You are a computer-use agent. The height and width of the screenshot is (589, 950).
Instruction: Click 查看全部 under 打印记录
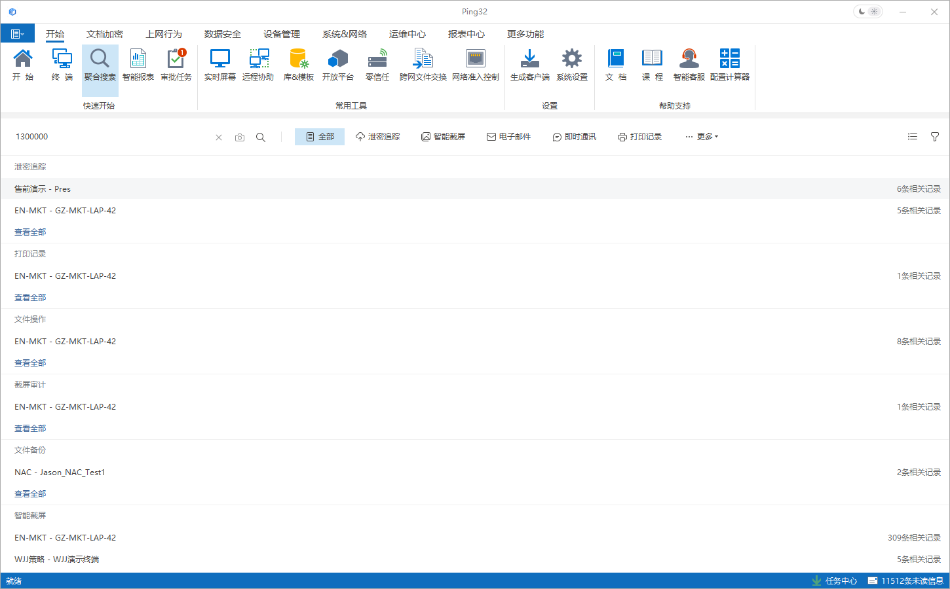30,298
